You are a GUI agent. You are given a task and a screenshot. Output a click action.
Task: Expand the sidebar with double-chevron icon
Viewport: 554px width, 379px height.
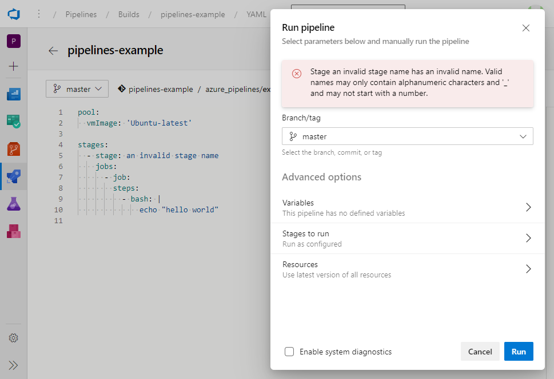[13, 365]
